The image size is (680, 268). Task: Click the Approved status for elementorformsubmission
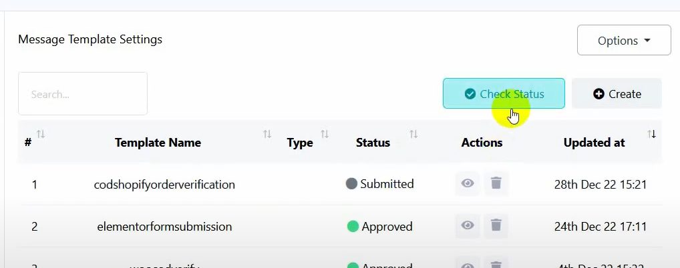coord(379,227)
